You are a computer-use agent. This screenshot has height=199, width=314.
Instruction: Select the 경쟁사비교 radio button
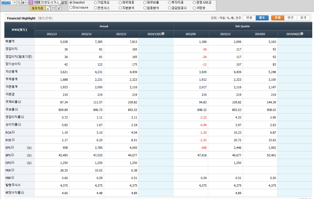coord(194,3)
